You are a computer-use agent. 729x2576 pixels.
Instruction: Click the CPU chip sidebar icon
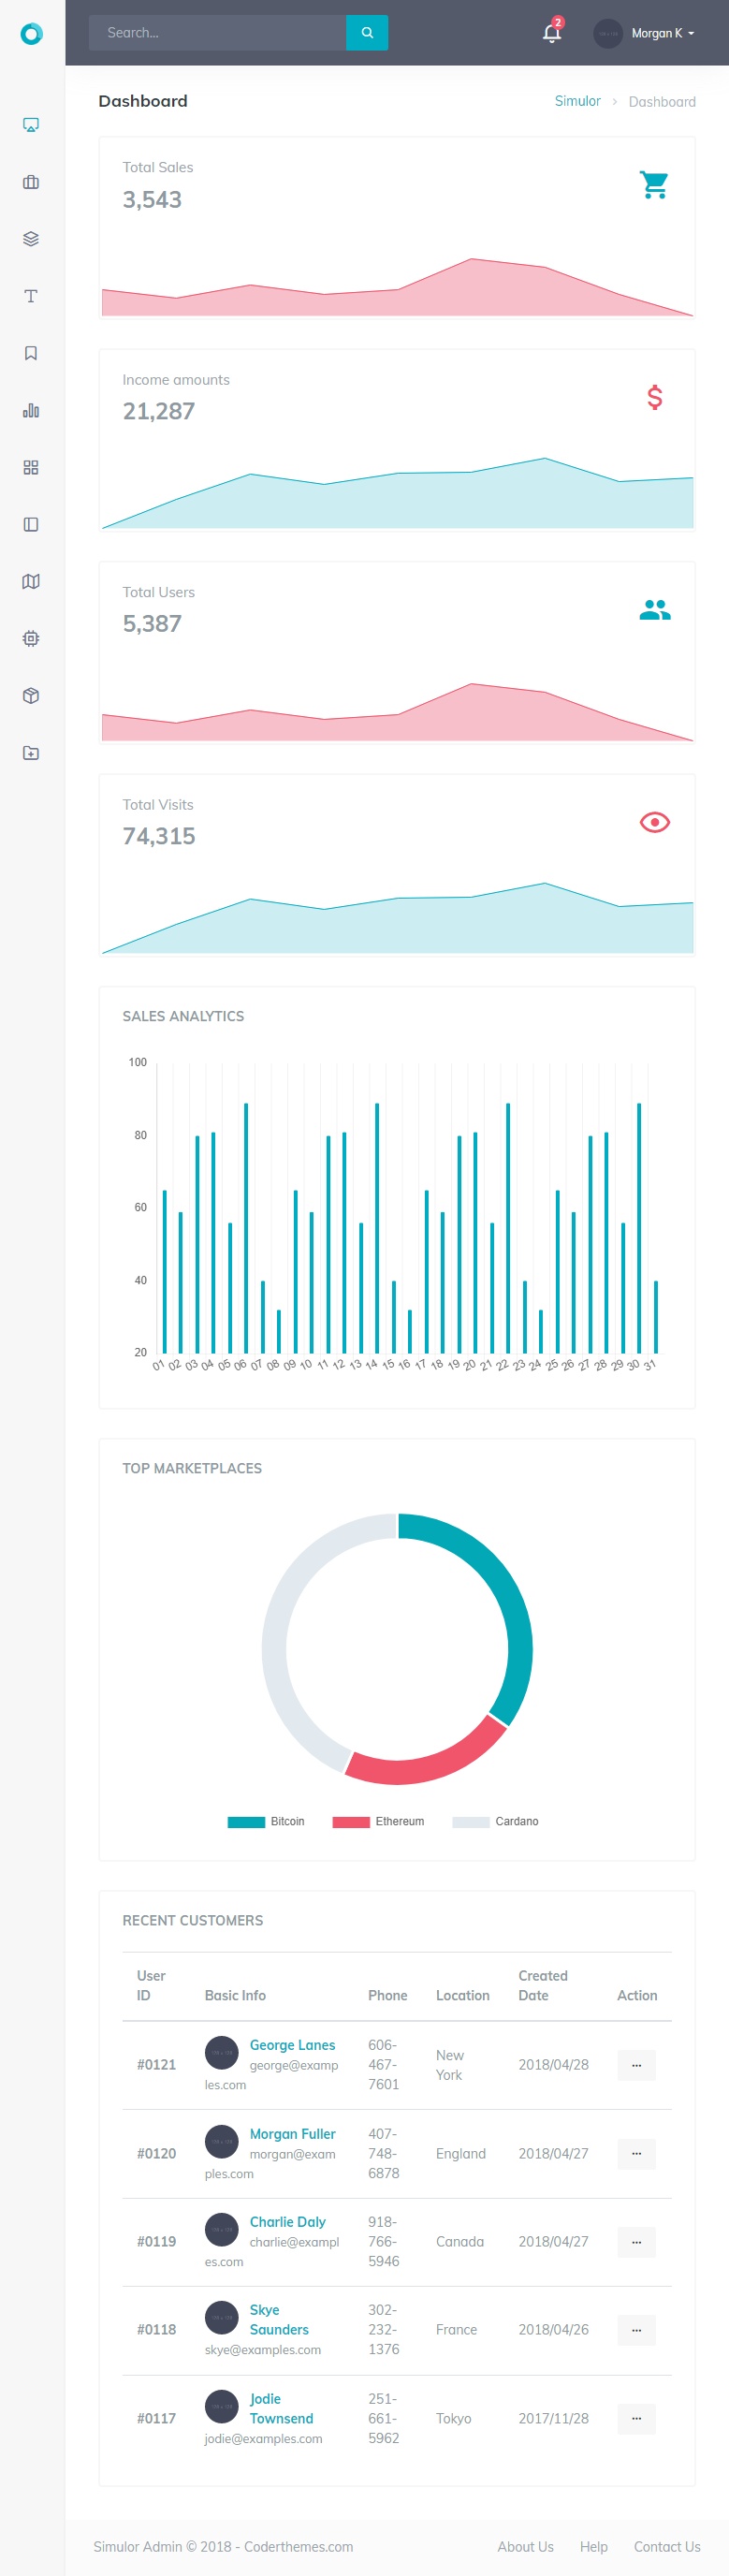tap(31, 638)
